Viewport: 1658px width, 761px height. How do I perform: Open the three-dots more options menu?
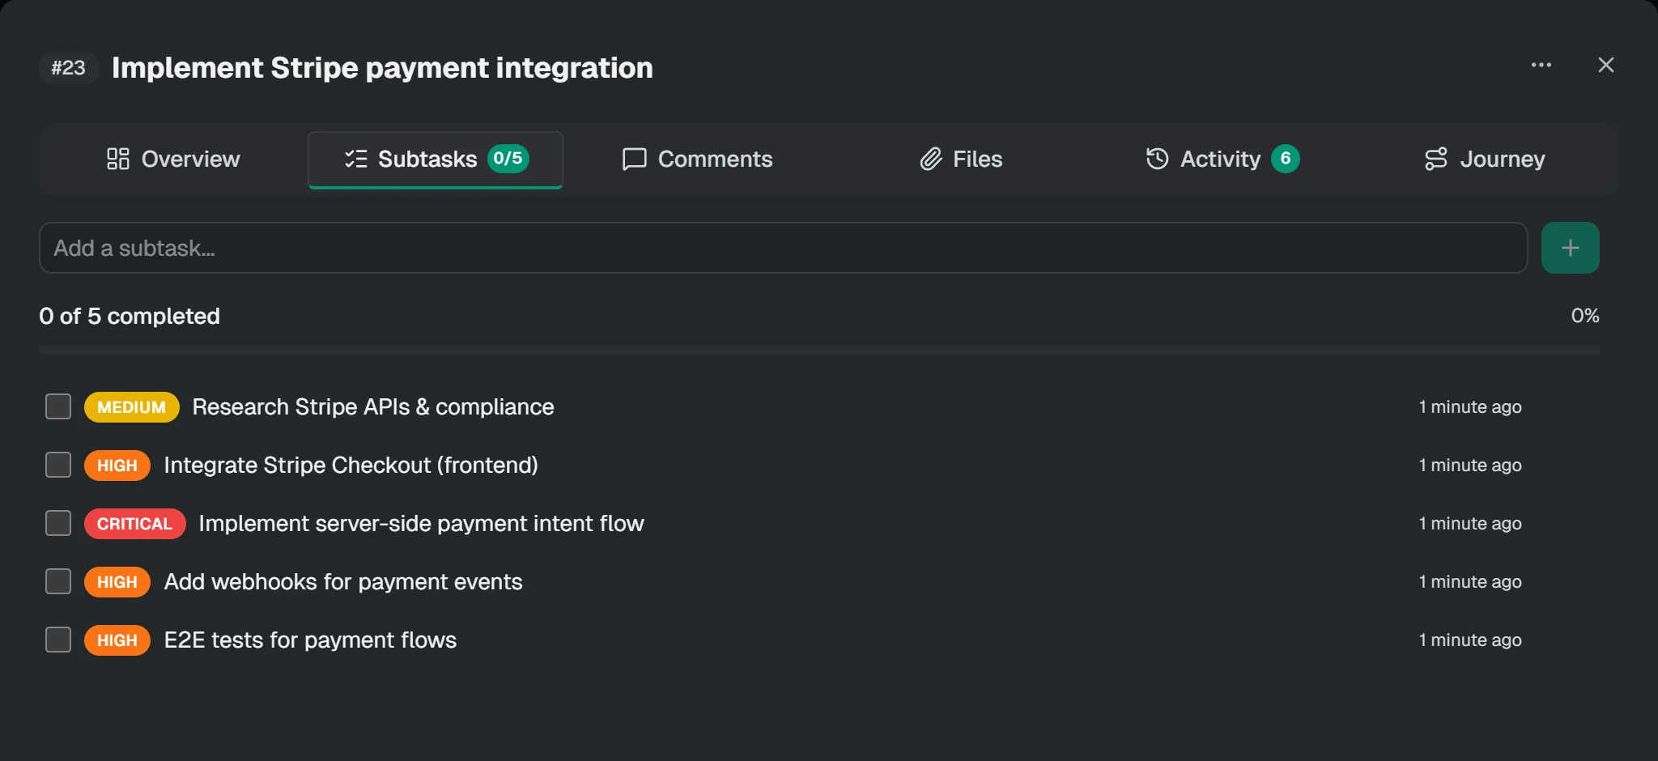coord(1541,65)
